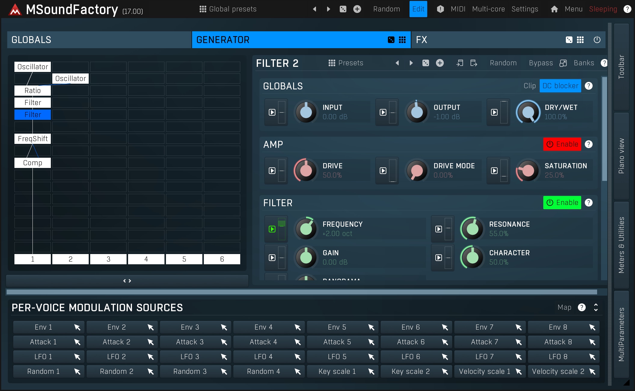The width and height of the screenshot is (635, 391).
Task: Click the Env 1 modulation arrow icon
Action: pos(77,327)
